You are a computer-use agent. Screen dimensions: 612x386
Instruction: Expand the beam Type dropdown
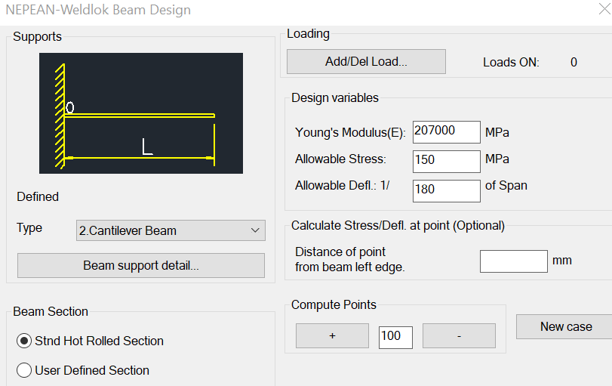click(171, 230)
